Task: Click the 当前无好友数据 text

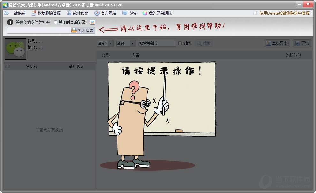Action: pos(49,130)
